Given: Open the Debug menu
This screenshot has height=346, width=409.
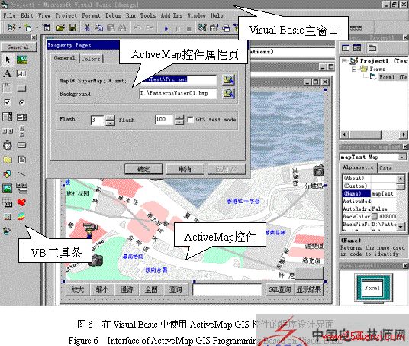Looking at the screenshot, I should 113,15.
